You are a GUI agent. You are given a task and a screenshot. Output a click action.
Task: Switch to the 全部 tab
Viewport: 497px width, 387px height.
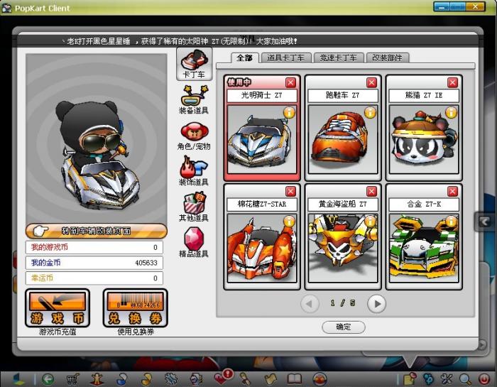click(244, 58)
